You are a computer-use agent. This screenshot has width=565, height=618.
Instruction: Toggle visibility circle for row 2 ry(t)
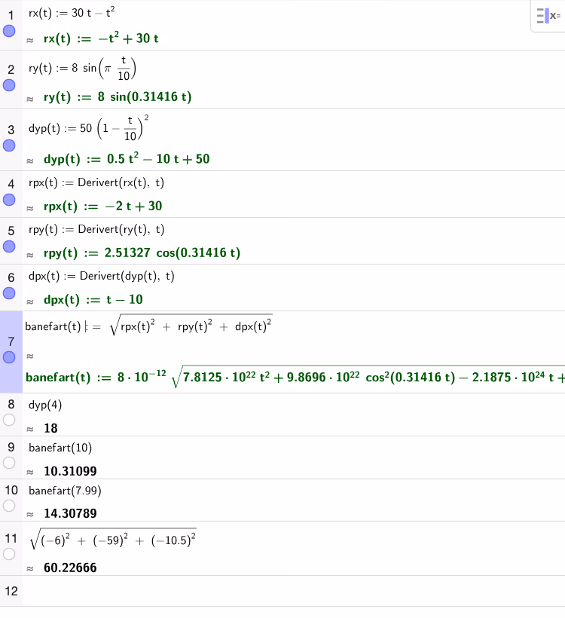point(9,85)
